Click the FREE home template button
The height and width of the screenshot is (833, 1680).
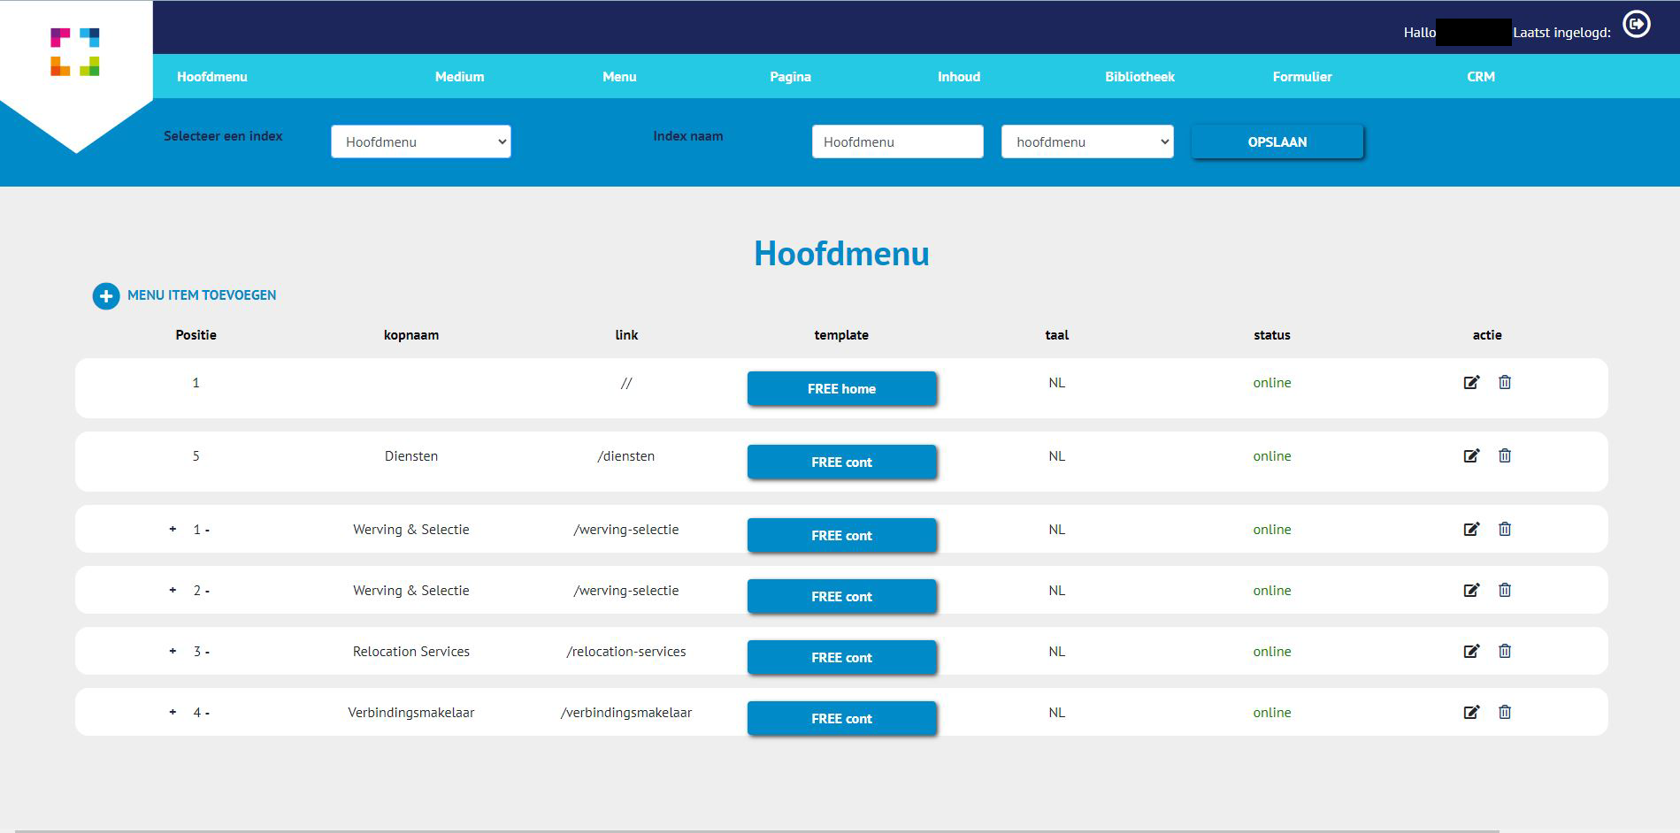point(841,388)
